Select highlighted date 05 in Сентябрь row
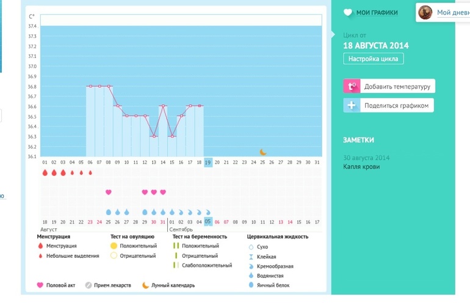Viewport: 470px width, 303px height. click(x=208, y=221)
